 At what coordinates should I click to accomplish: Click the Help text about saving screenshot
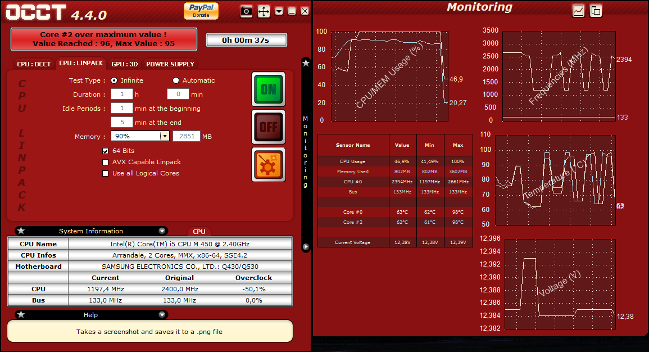click(x=149, y=332)
